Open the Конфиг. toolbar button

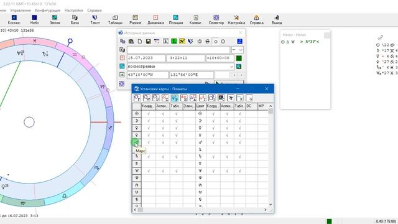pyautogui.click(x=196, y=19)
